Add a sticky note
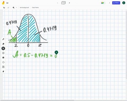This screenshot has width=127, height=101. 3,53
